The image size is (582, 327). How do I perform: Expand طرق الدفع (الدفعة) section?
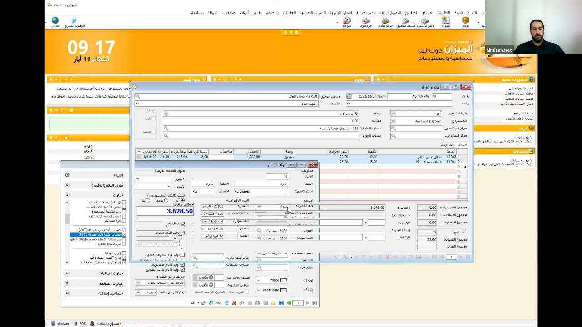(x=67, y=185)
